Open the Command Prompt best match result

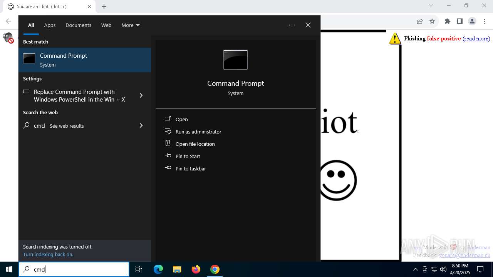coord(85,60)
